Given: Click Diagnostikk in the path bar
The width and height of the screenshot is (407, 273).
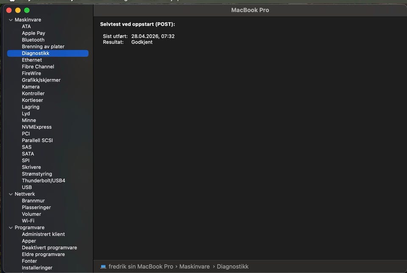Looking at the screenshot, I should pos(233,267).
